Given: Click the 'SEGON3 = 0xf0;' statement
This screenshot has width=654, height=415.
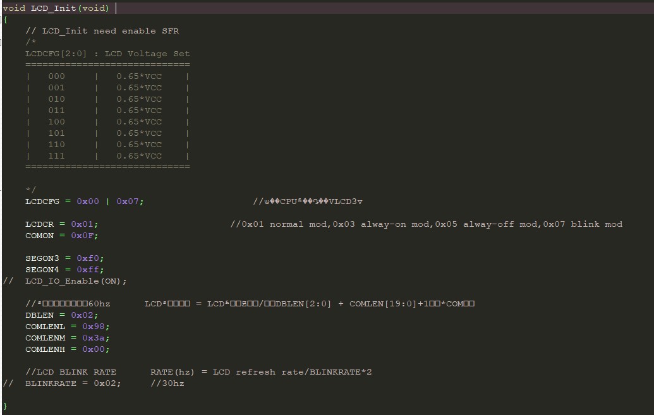Looking at the screenshot, I should 64,258.
